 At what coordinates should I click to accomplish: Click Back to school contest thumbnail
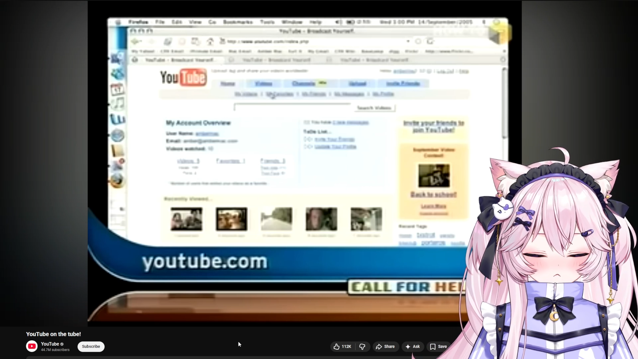(434, 176)
